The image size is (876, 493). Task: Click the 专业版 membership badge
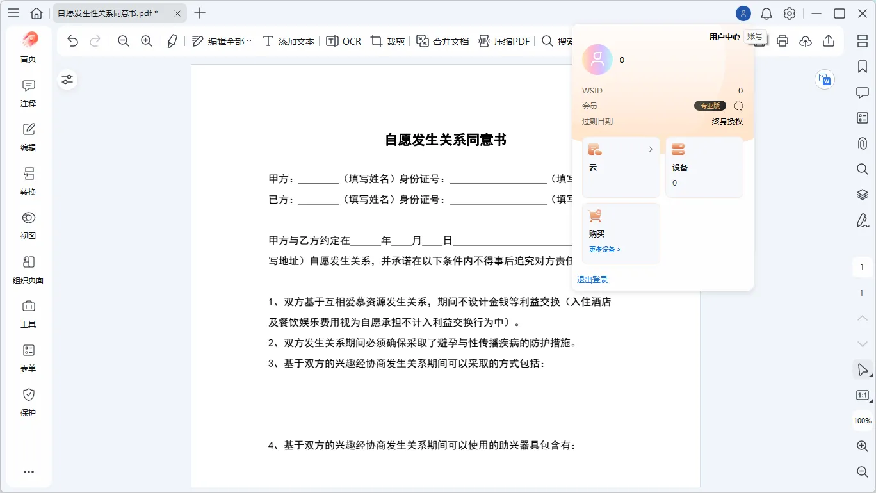710,106
